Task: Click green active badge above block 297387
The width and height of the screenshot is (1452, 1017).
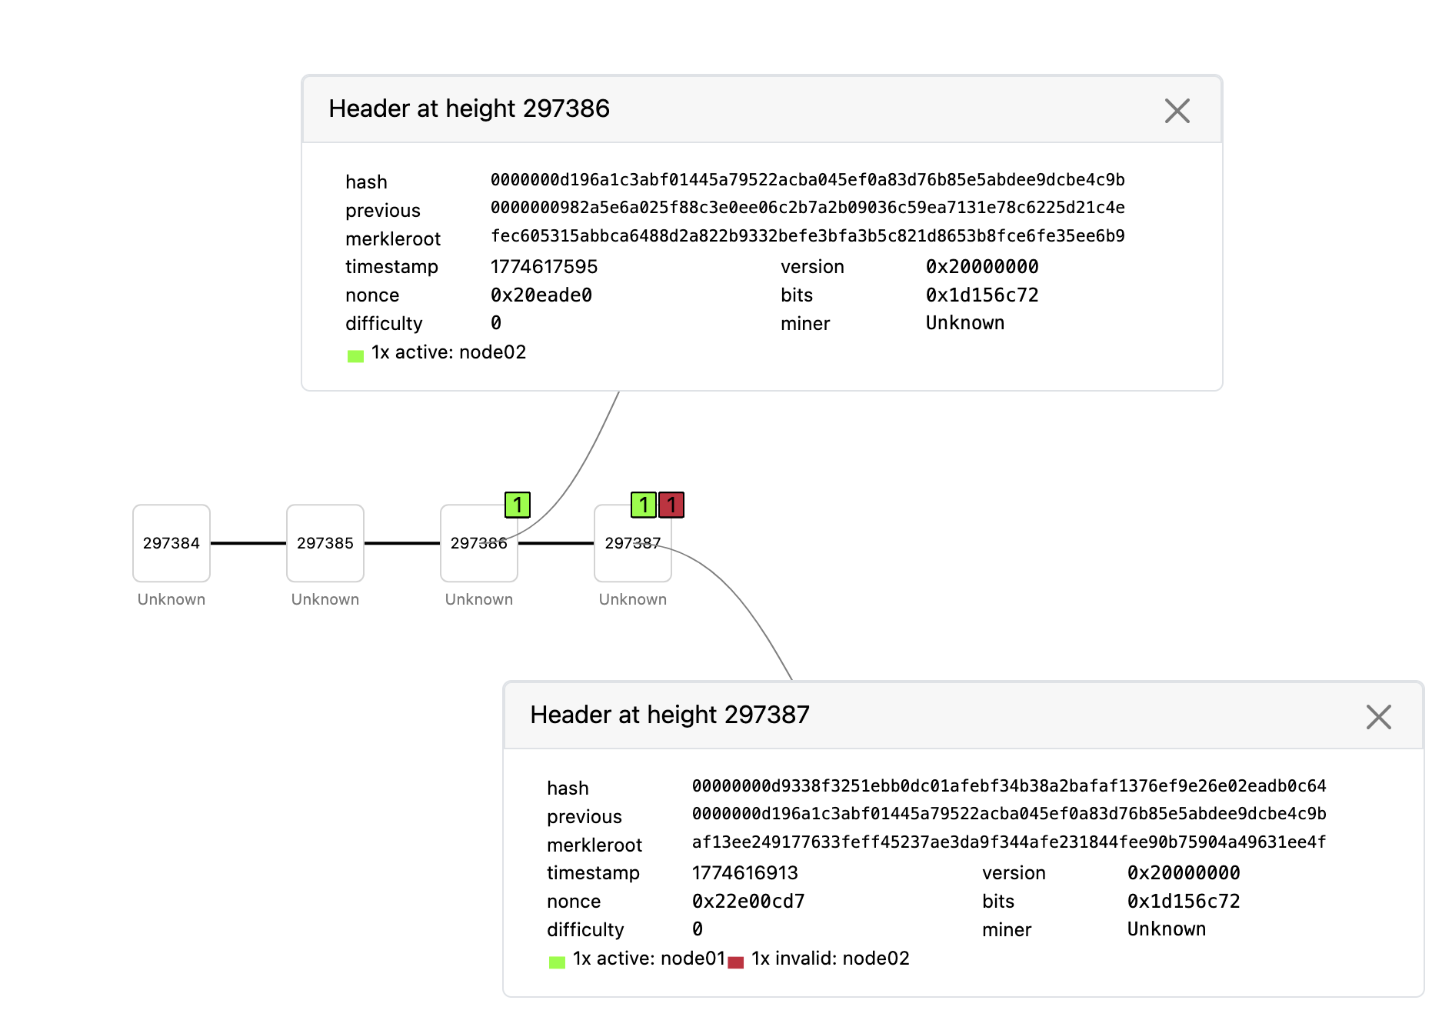Action: [643, 505]
